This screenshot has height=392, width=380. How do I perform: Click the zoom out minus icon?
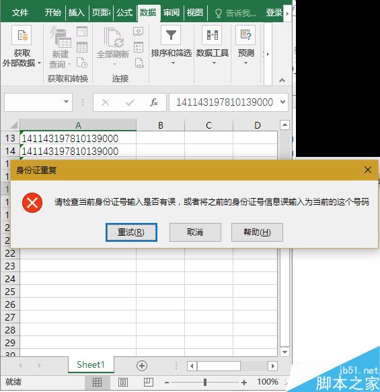coord(167,383)
